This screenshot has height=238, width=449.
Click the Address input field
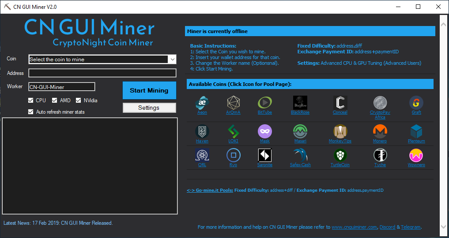pos(102,73)
